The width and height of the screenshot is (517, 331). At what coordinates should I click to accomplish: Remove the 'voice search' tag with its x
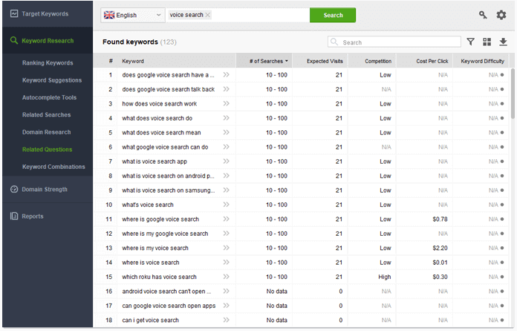pos(208,15)
